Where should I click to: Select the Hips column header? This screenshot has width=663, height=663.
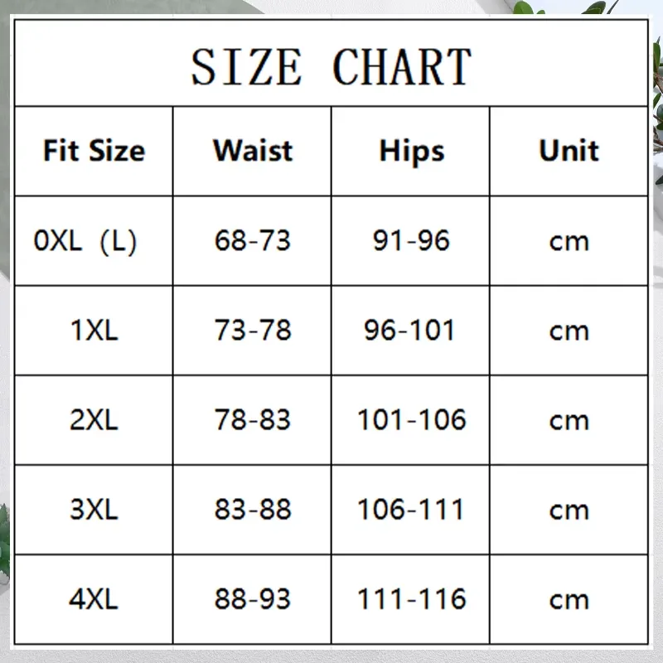click(411, 152)
